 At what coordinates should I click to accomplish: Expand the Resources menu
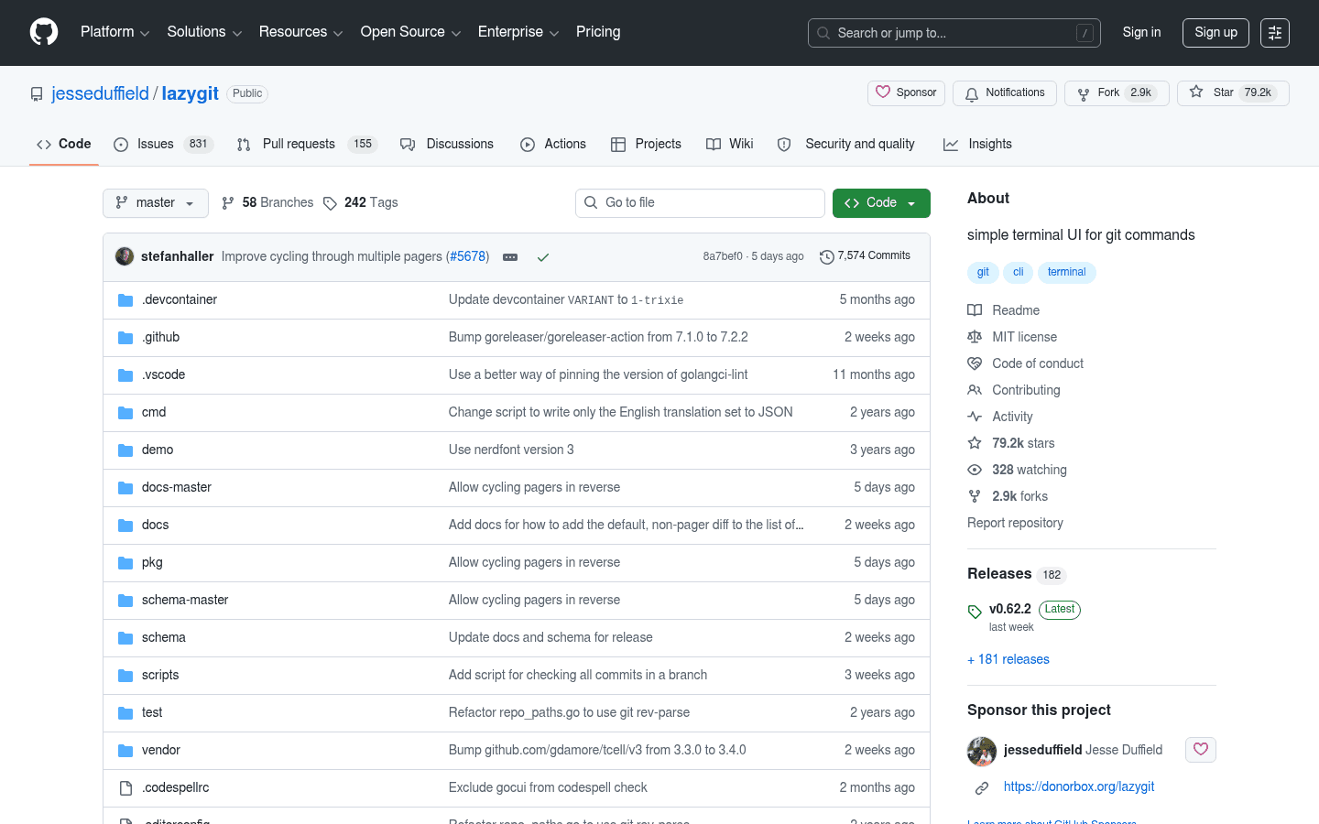click(300, 32)
